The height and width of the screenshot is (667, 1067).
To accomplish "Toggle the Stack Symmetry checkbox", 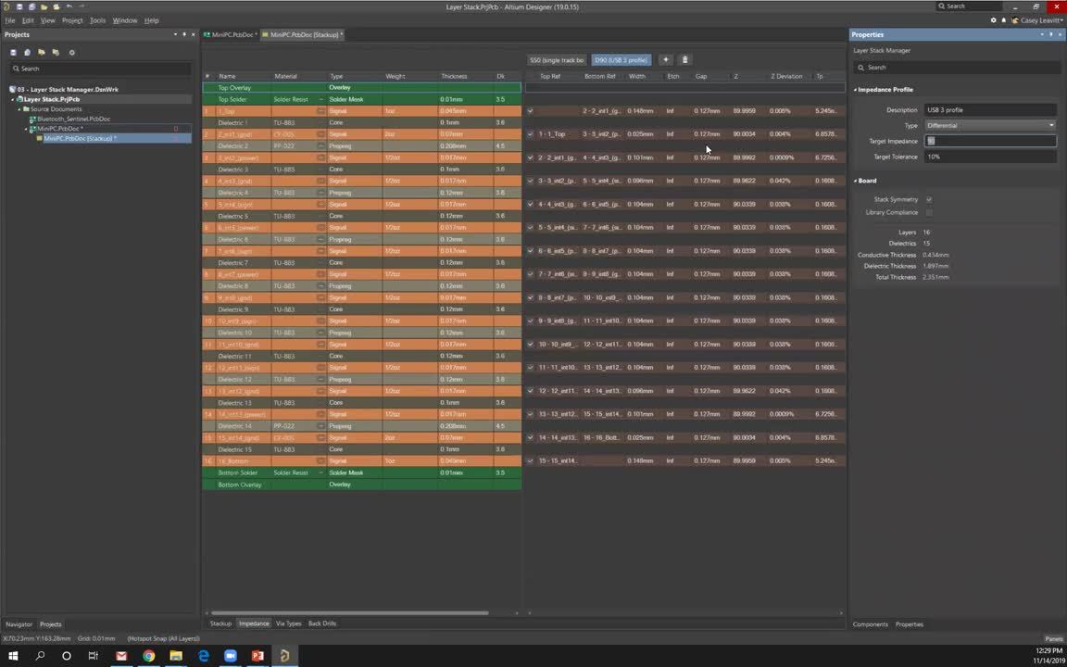I will pos(929,199).
